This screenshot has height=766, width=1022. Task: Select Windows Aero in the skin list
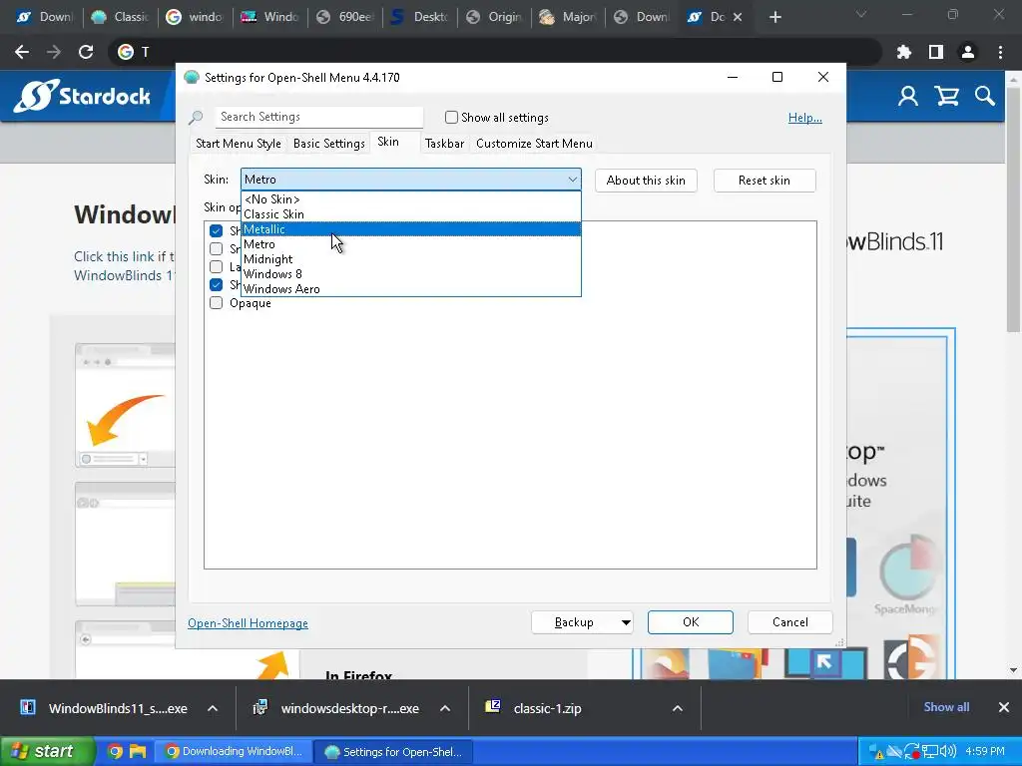pyautogui.click(x=410, y=289)
